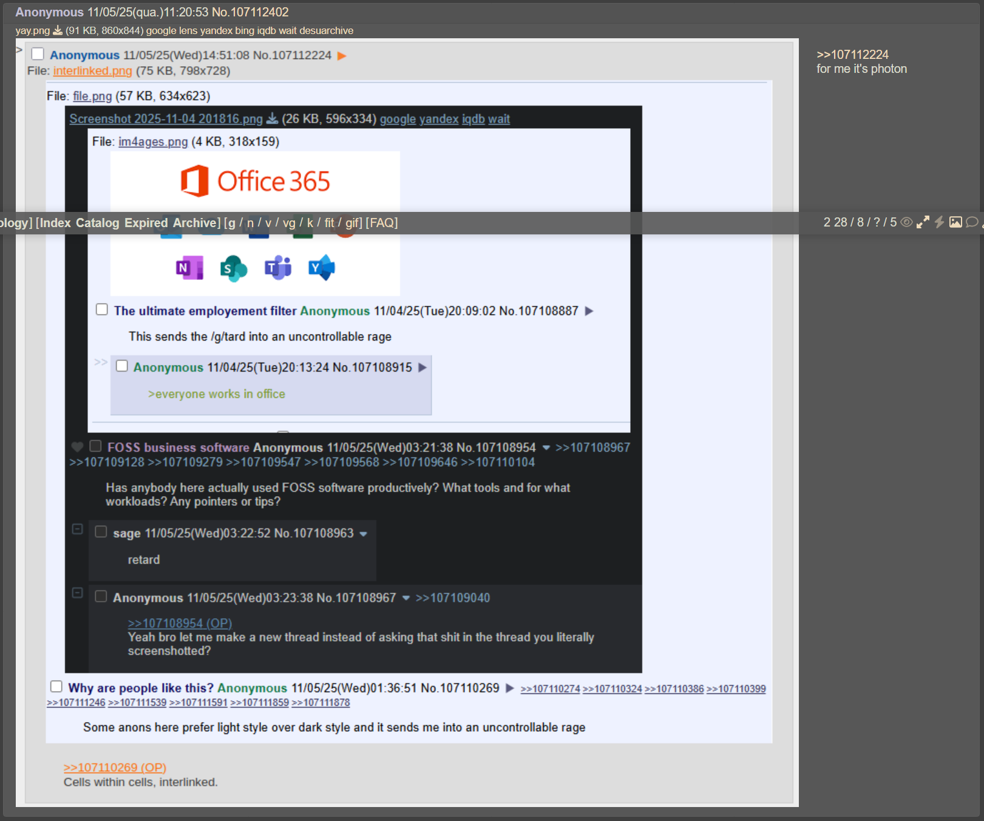
Task: Follow the backlink >>107110104
Action: 498,462
